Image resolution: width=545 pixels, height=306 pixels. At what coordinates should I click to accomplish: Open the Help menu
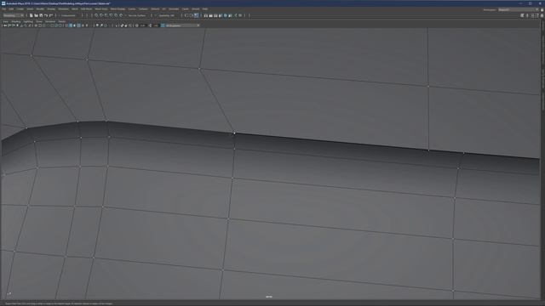[205, 9]
